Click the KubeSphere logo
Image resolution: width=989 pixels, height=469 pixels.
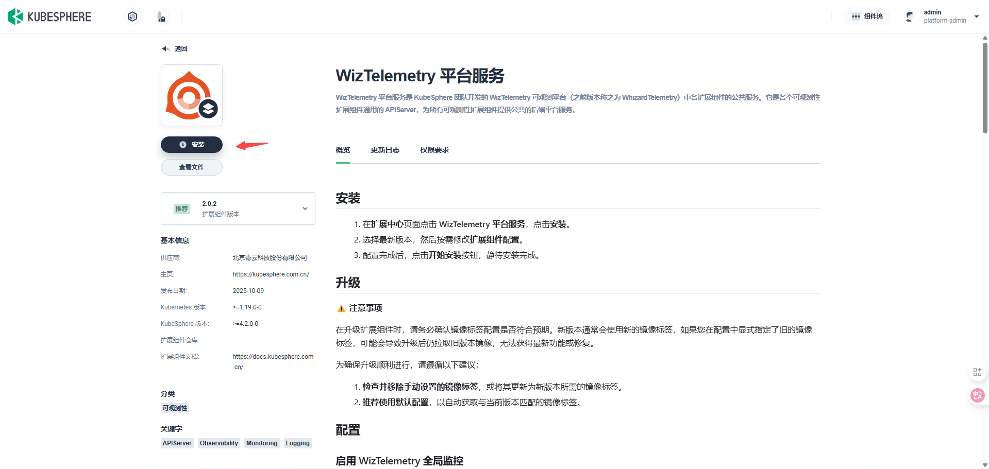click(x=49, y=16)
